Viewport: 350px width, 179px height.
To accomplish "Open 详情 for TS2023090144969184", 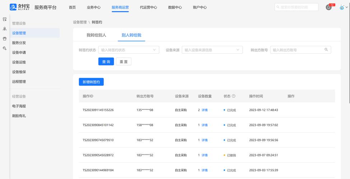I will pyautogui.click(x=205, y=170).
